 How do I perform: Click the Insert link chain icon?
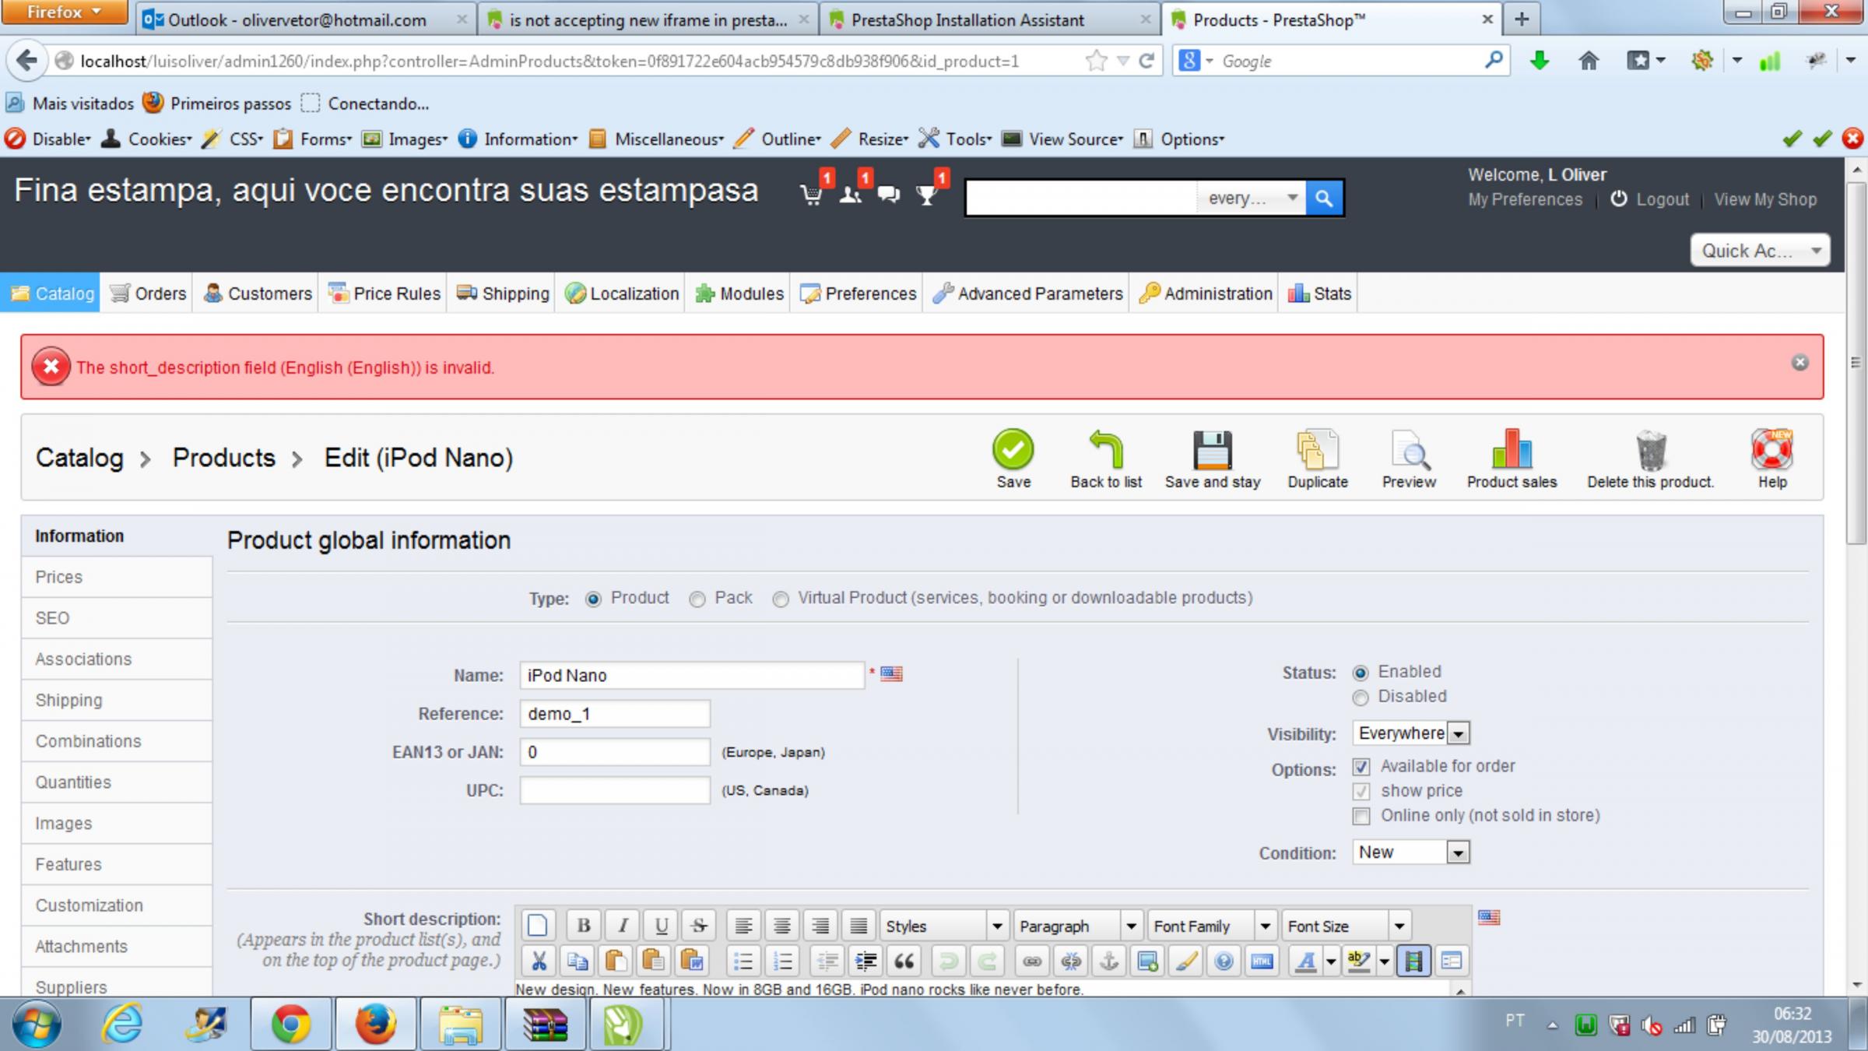point(1032,961)
